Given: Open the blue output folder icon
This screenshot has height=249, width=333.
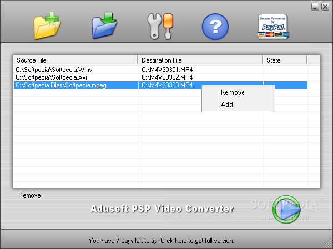Looking at the screenshot, I should [104, 26].
